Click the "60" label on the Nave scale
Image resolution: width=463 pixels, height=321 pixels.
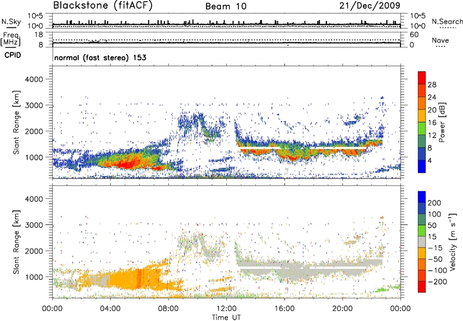[414, 35]
